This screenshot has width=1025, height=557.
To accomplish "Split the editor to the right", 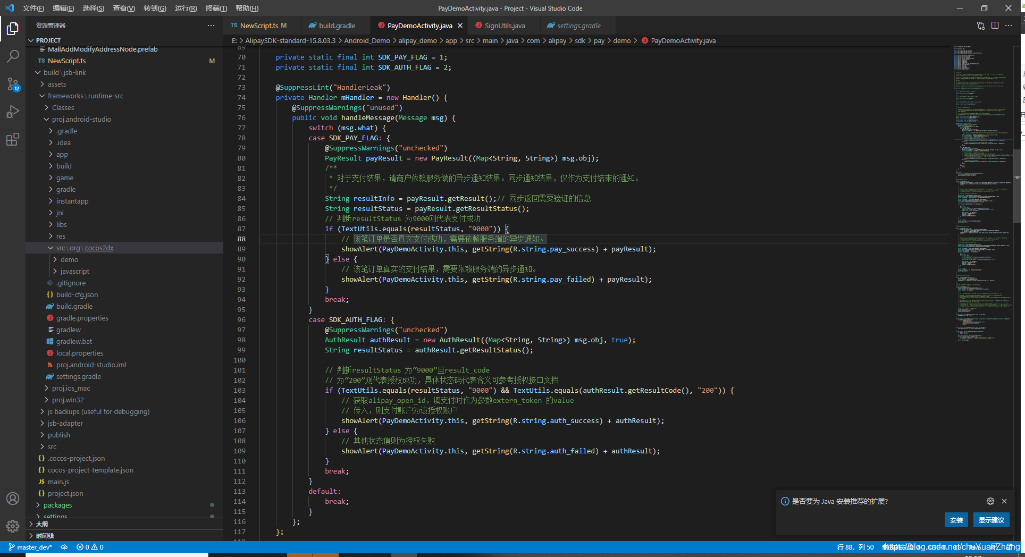I will pos(995,26).
